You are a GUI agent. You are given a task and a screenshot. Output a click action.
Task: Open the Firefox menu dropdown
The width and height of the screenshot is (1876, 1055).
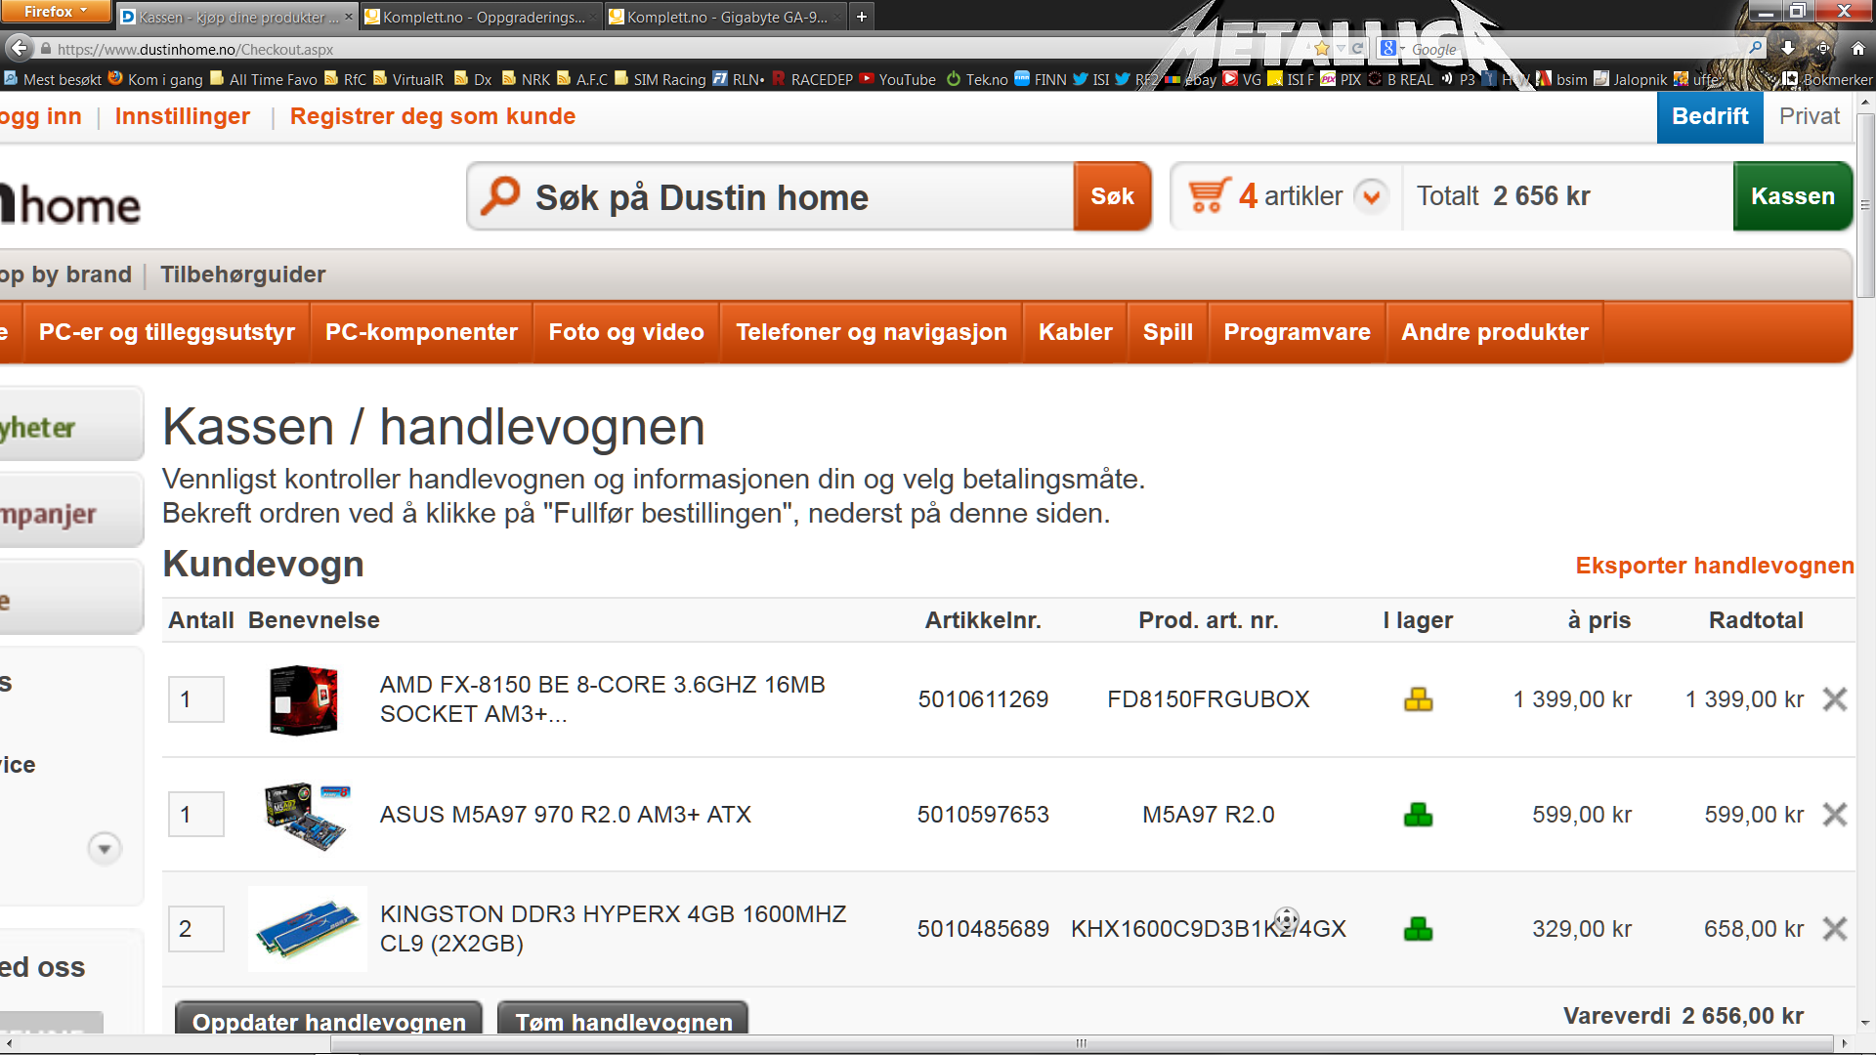pos(56,12)
